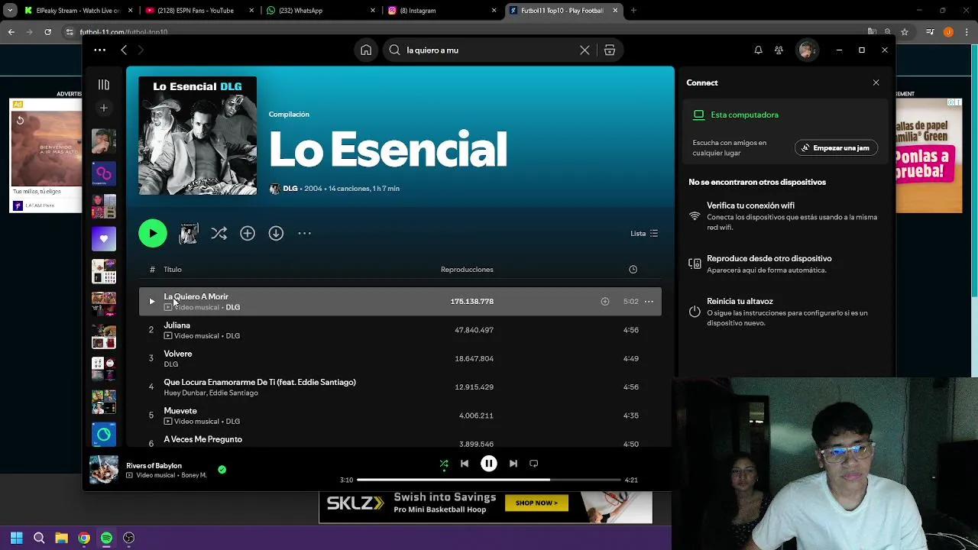Select the Muevete track title
Viewport: 978px width, 550px height.
click(180, 411)
